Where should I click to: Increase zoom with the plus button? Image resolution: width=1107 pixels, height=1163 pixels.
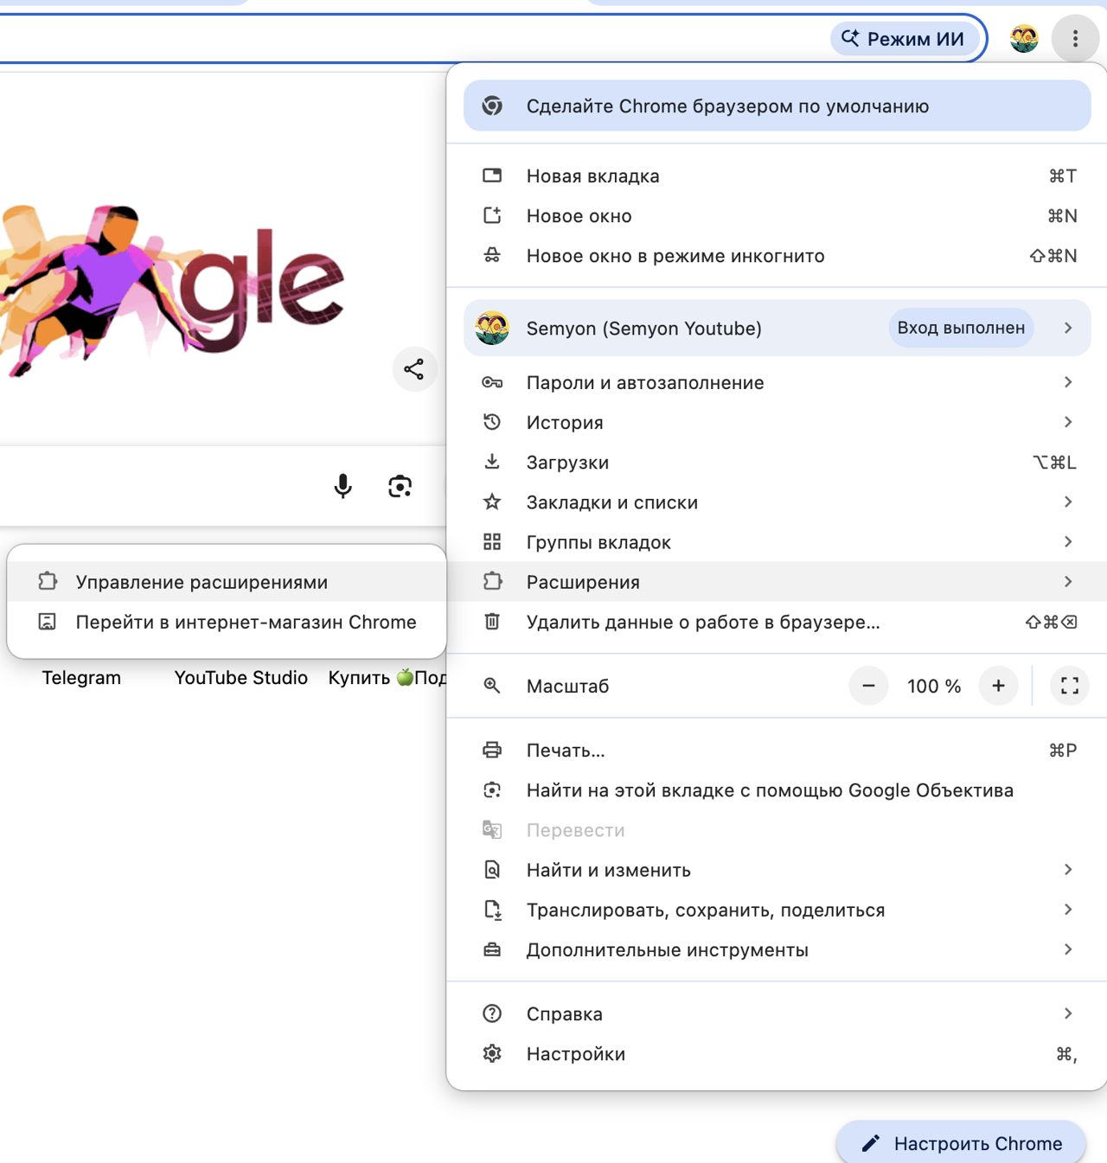point(998,686)
